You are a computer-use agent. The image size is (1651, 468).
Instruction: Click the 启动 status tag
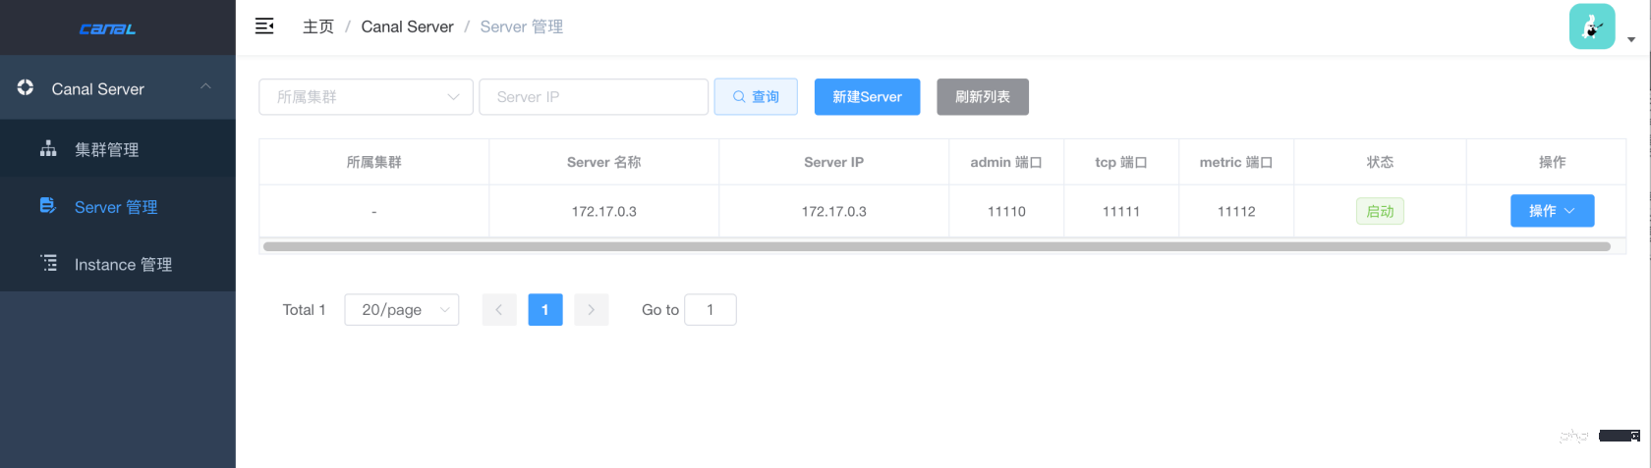coord(1380,211)
